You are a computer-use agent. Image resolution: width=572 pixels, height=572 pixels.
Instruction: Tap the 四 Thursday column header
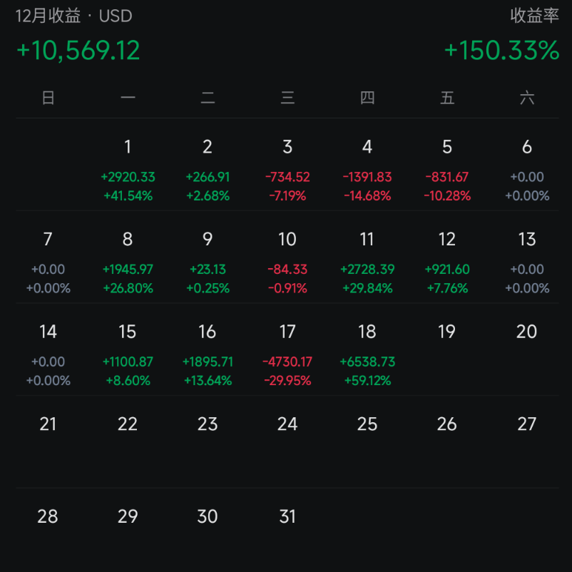367,98
